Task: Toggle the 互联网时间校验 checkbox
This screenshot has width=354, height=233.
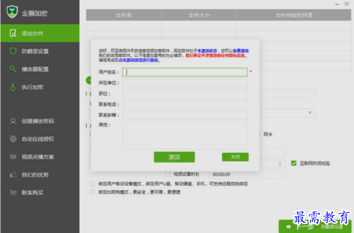Action: tap(294, 163)
